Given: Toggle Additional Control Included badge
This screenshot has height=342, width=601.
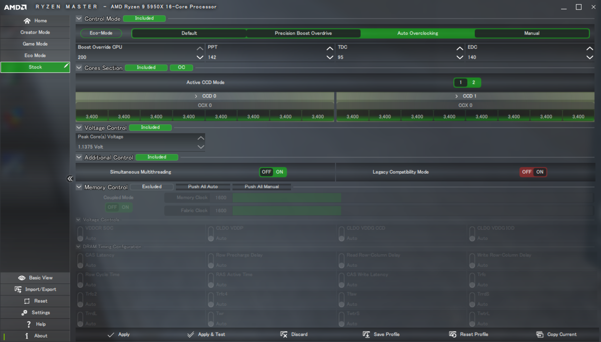Looking at the screenshot, I should [x=157, y=157].
